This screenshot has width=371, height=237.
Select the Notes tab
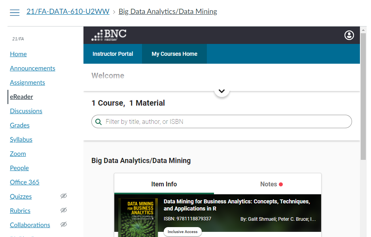271,184
